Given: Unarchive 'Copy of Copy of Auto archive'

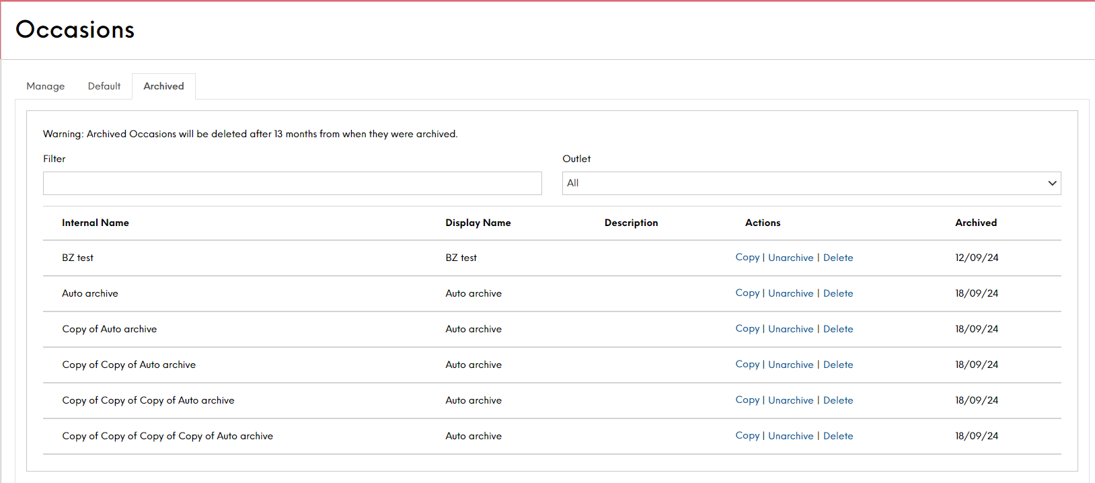Looking at the screenshot, I should point(790,365).
